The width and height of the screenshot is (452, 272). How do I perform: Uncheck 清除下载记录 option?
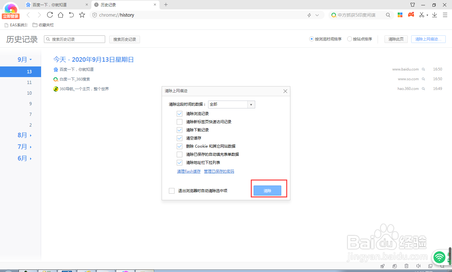179,130
